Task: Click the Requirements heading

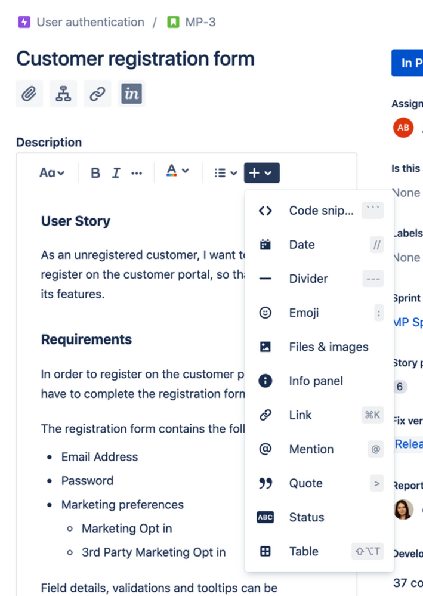Action: [x=87, y=339]
